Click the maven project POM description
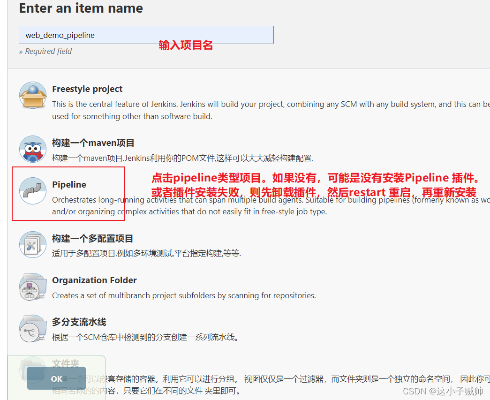The height and width of the screenshot is (400, 490). pyautogui.click(x=182, y=158)
